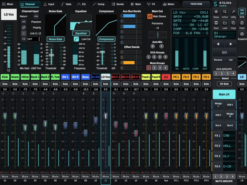Select Aux Bus Send 4 circle
Screen dimensions: 247x185
click(x=122, y=32)
